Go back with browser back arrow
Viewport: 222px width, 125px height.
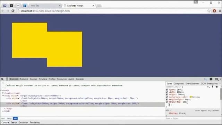tap(3, 11)
